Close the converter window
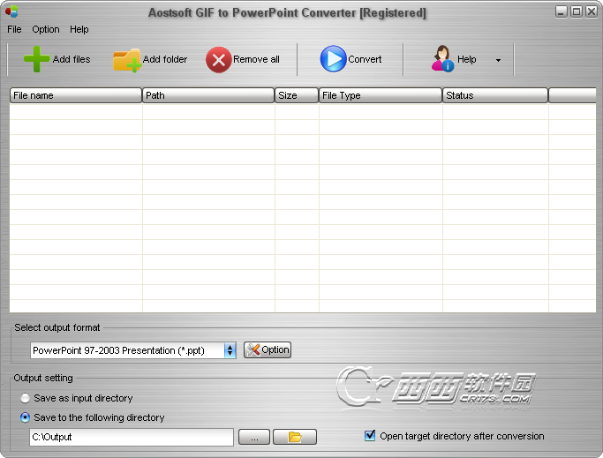 coord(592,12)
